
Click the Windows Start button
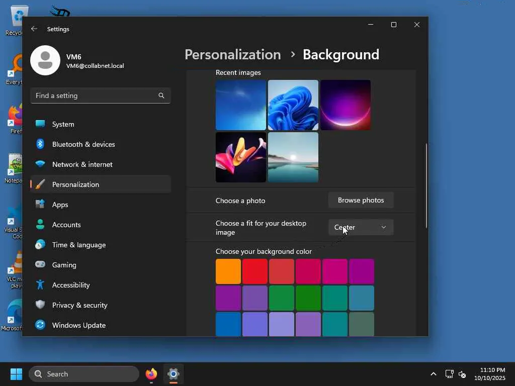click(x=17, y=374)
